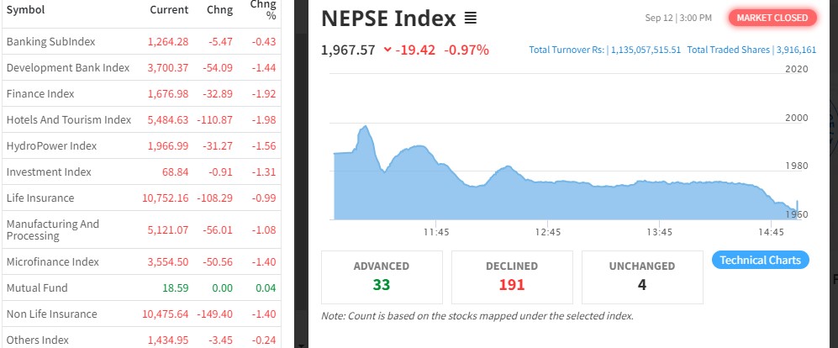The height and width of the screenshot is (348, 838).
Task: Select the Advanced stocks count box
Action: [382, 277]
